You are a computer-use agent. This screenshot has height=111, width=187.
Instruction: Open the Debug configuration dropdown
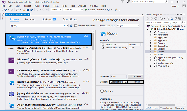(56, 10)
